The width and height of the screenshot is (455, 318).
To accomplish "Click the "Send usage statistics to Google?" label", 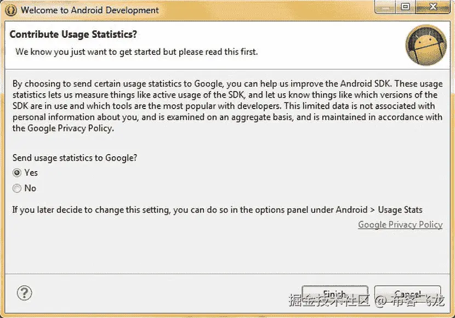I will click(x=75, y=158).
